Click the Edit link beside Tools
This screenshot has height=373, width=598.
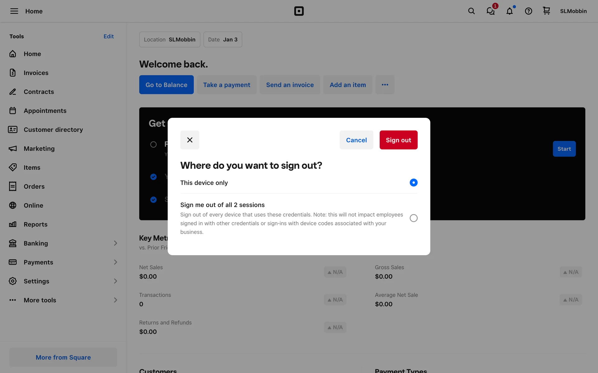(108, 36)
